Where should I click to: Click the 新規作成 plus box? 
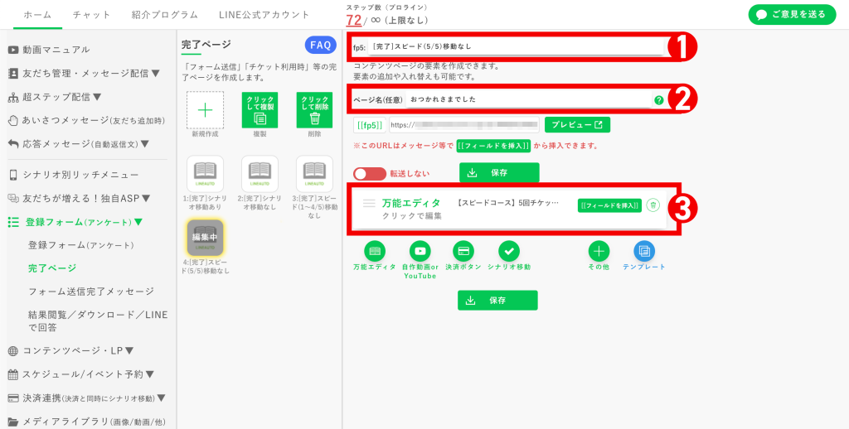pyautogui.click(x=206, y=110)
